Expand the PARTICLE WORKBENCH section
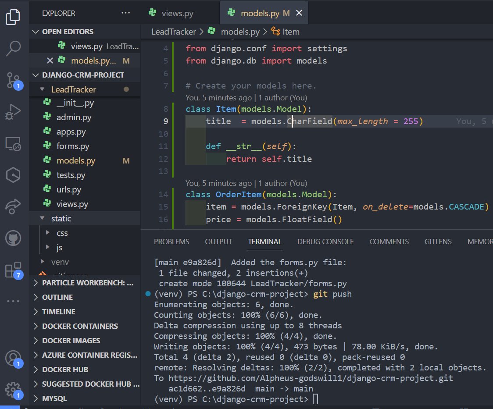The image size is (493, 409). pyautogui.click(x=85, y=283)
